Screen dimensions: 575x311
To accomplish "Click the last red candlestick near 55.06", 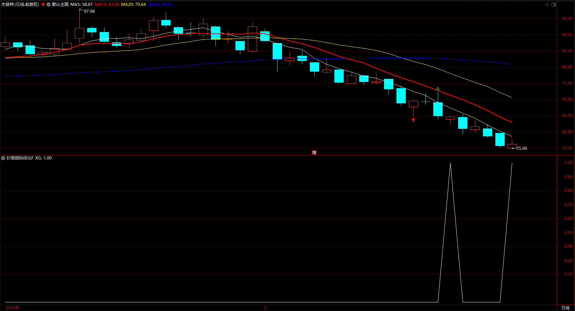I will point(512,146).
